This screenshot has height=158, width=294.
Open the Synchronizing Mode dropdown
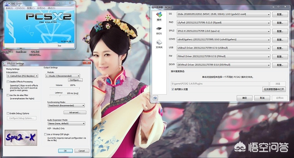click(67, 105)
